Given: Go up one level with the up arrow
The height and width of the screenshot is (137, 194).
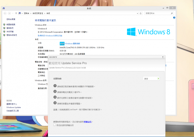Looking at the screenshot, I should point(16,13).
